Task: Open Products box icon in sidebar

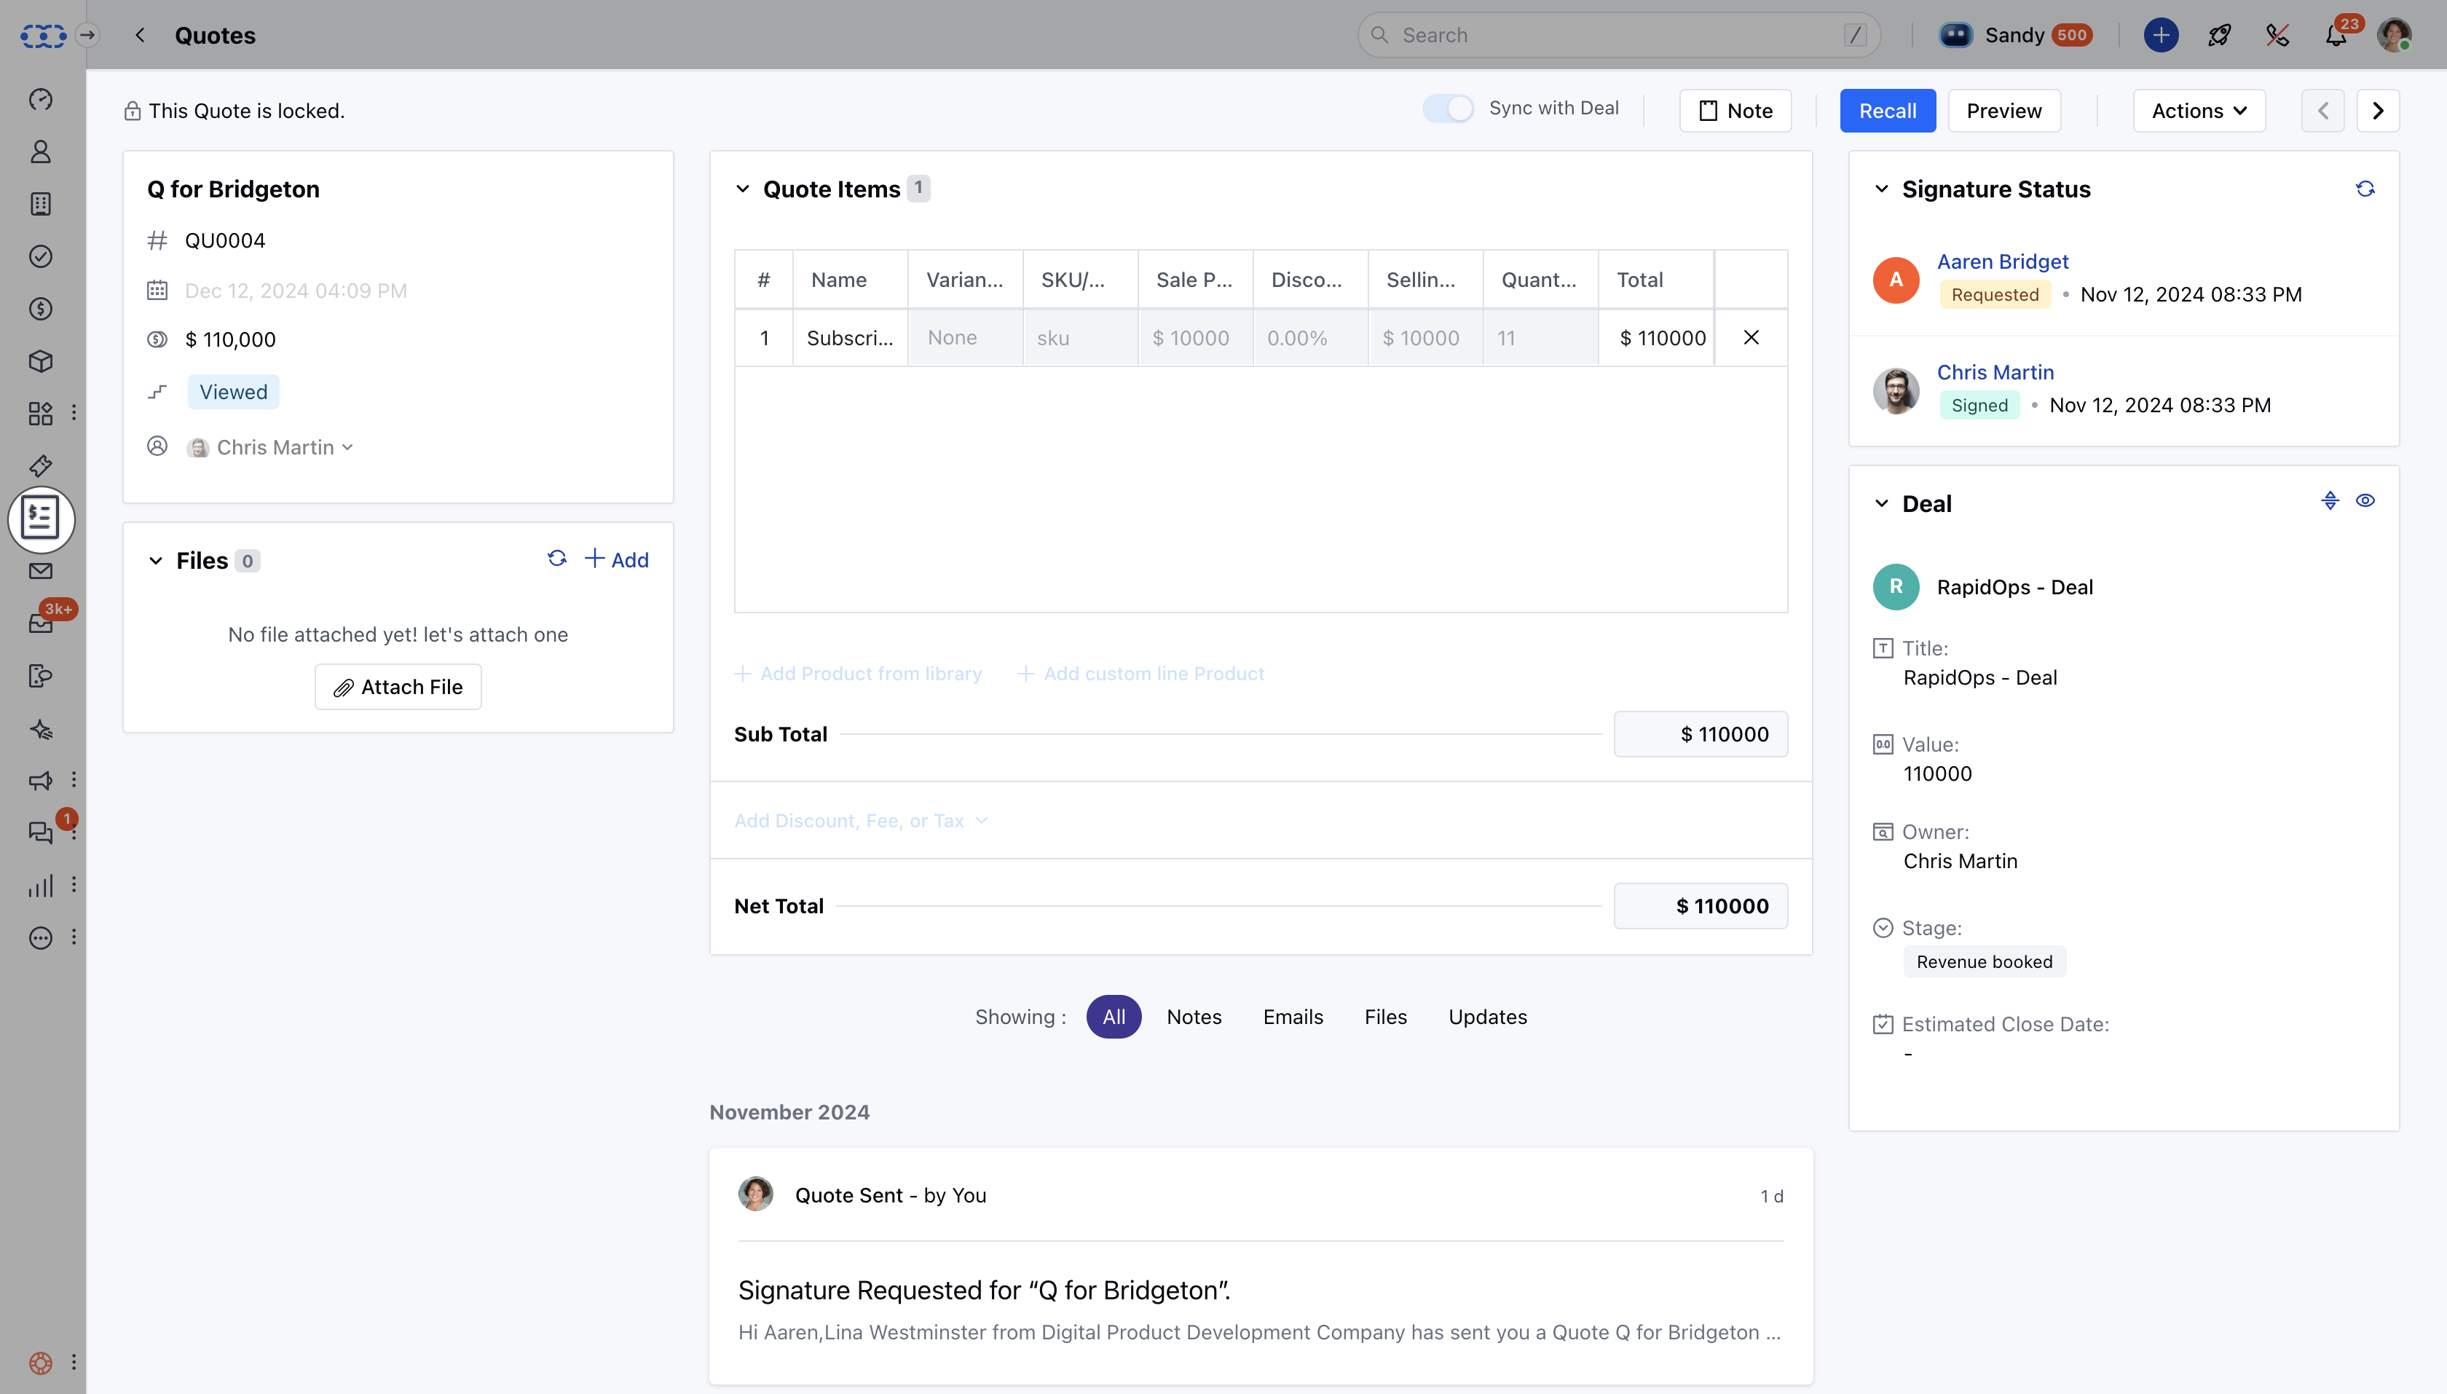Action: click(x=40, y=361)
